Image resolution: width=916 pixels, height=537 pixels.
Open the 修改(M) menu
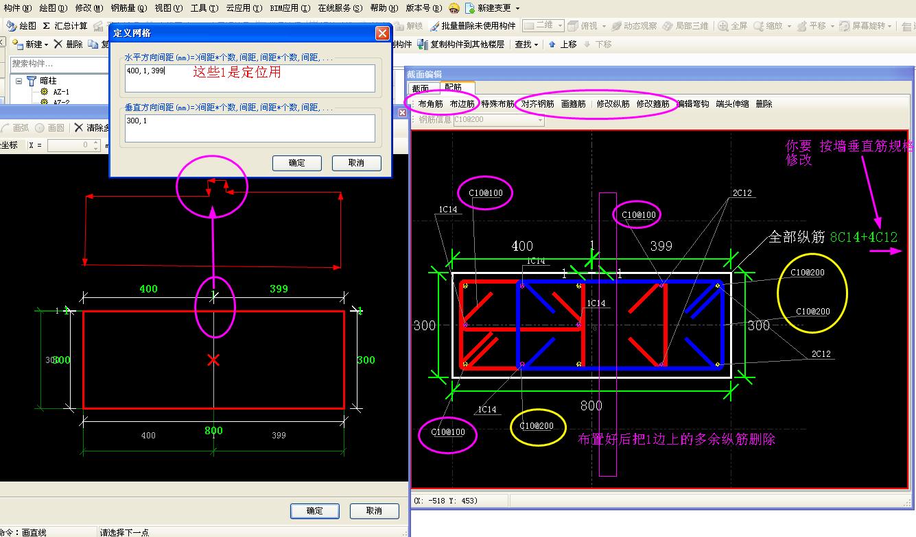point(89,8)
